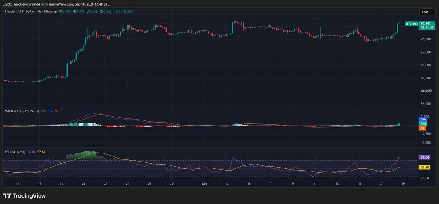Click the -5,000 MACD axis label
The height and width of the screenshot is (204, 439).
click(x=425, y=142)
